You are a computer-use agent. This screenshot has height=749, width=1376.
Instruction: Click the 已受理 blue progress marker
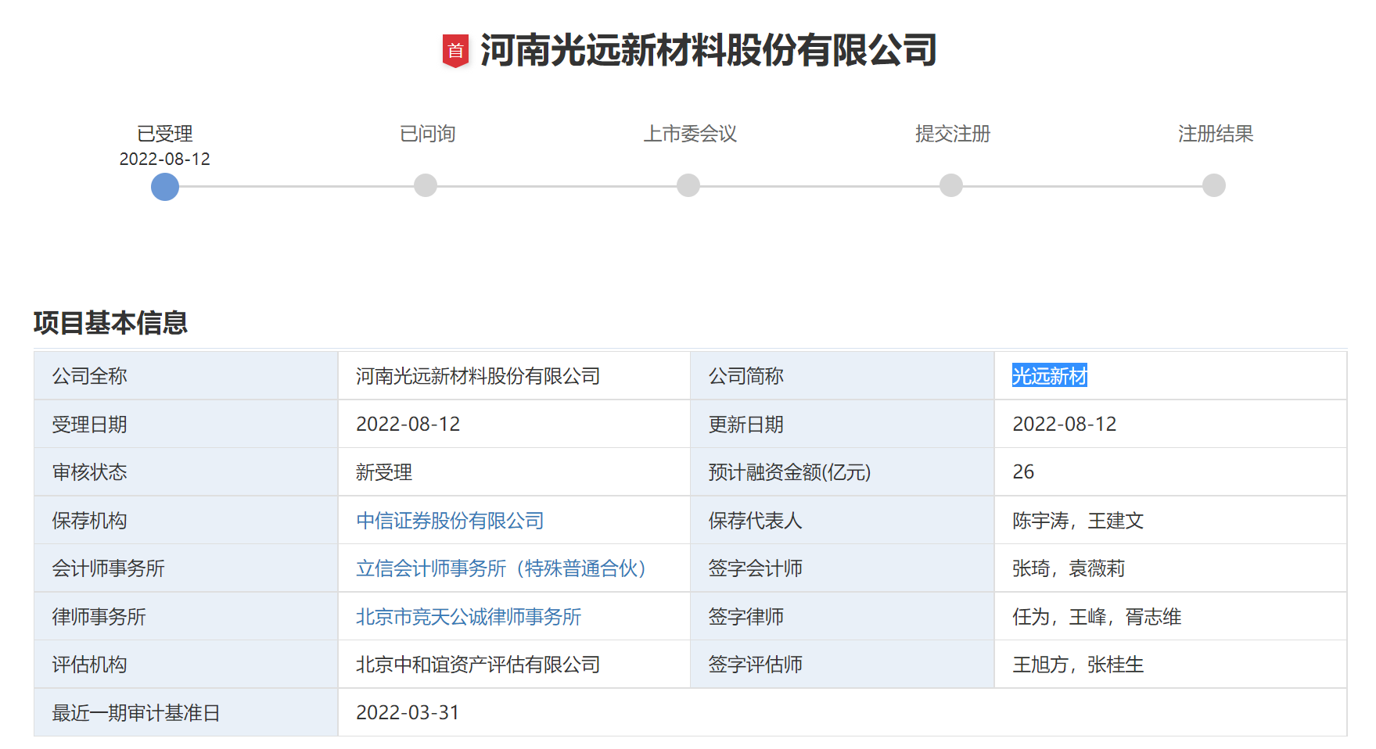coord(165,186)
